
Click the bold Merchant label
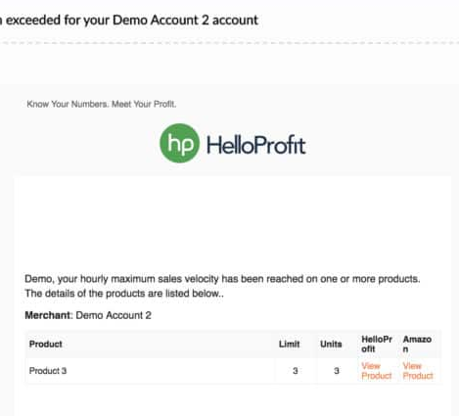point(48,315)
